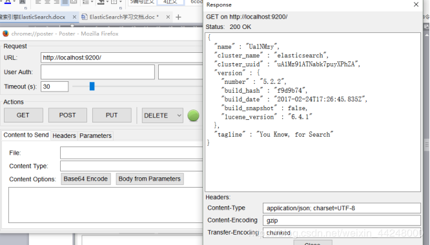Click the Firefox icon in Poster title bar
This screenshot has width=430, height=245.
coord(5,34)
